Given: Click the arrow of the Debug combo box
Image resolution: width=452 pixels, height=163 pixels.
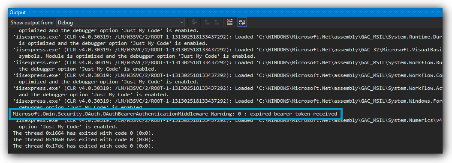Looking at the screenshot, I should (x=182, y=22).
